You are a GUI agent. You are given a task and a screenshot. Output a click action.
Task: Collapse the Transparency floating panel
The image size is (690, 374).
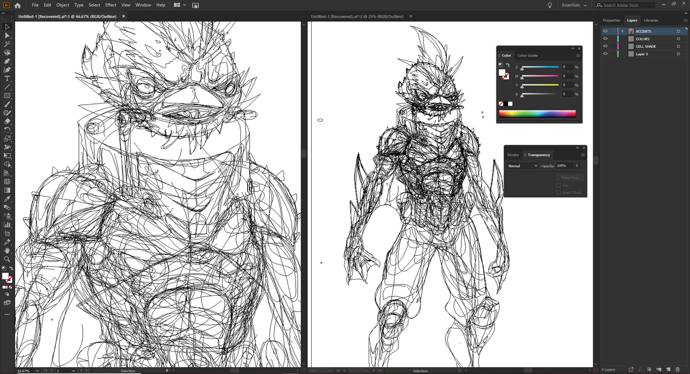[577, 148]
